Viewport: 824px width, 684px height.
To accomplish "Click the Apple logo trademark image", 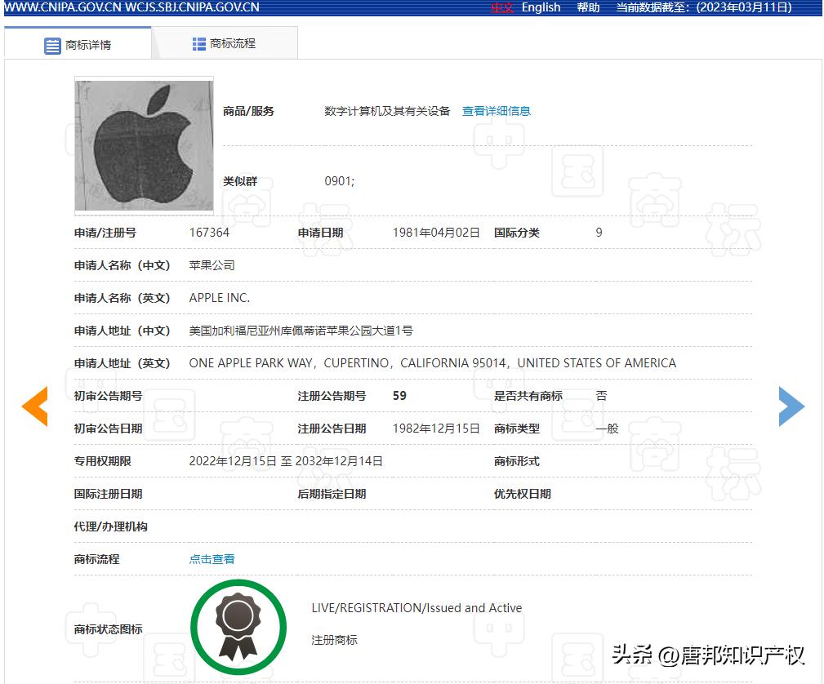I will tap(144, 145).
